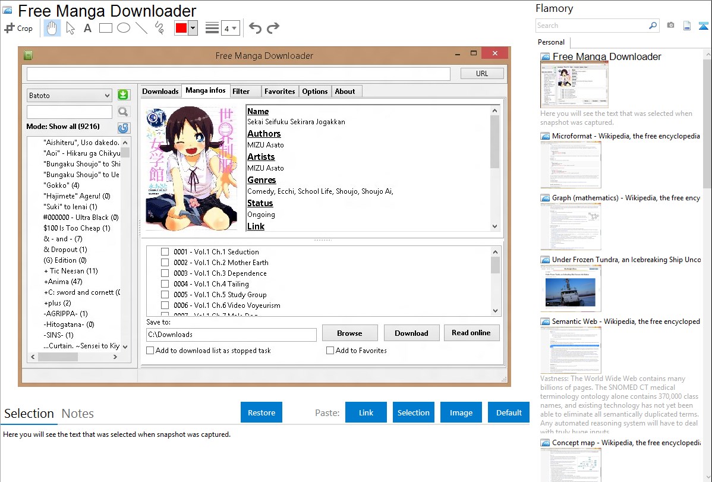Image resolution: width=712 pixels, height=482 pixels.
Task: Activate the hand pan tool
Action: coord(52,28)
